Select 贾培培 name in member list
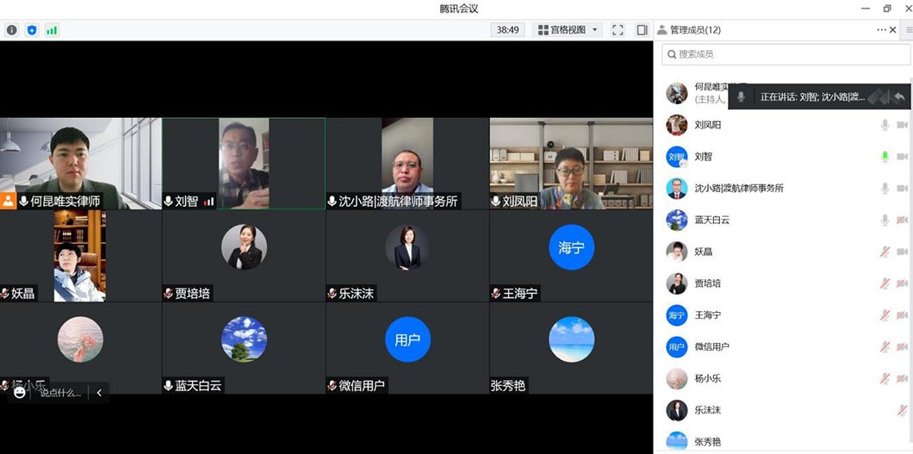 (x=707, y=283)
